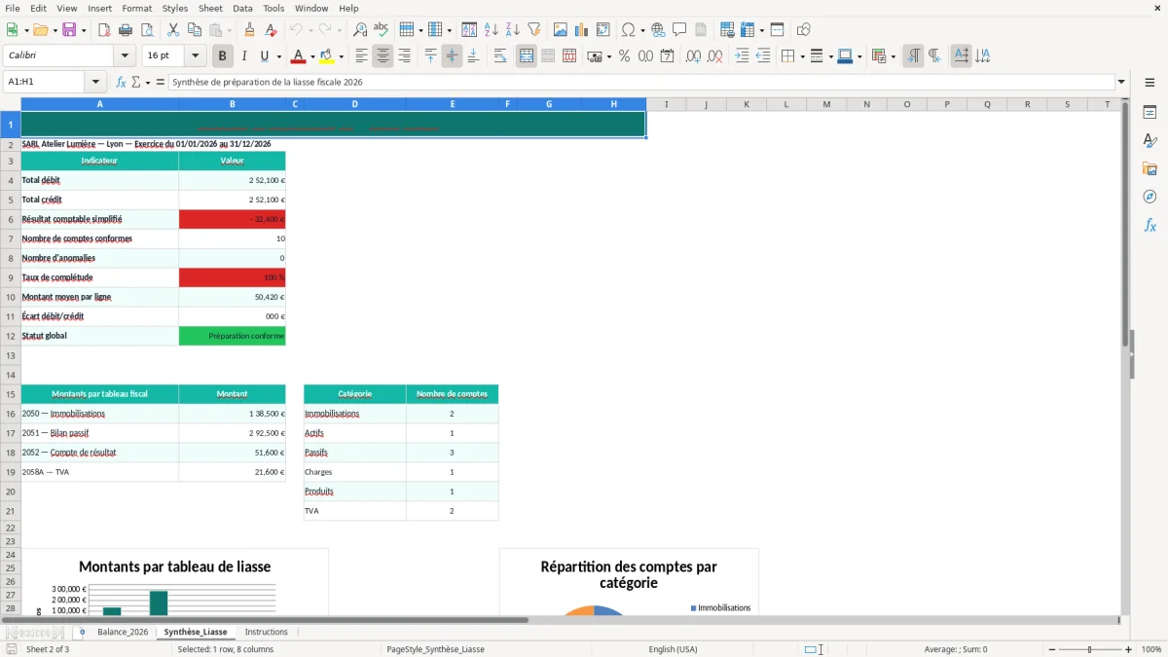Toggle Center Vertically alignment
Screen dimensions: 1168x657
(452, 56)
